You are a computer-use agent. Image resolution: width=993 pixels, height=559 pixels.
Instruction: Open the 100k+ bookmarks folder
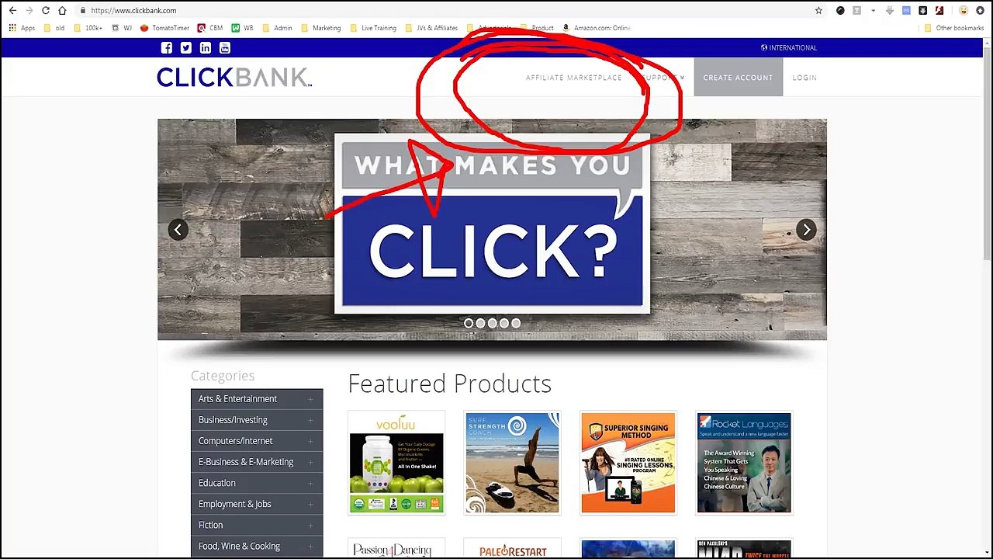tap(88, 28)
